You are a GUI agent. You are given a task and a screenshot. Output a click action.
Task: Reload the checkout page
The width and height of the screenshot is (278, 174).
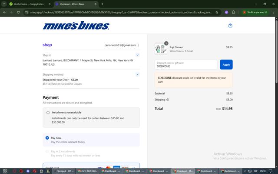[x=18, y=12]
